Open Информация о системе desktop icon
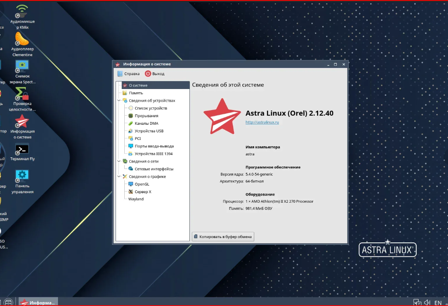This screenshot has width=448, height=306. (x=22, y=126)
